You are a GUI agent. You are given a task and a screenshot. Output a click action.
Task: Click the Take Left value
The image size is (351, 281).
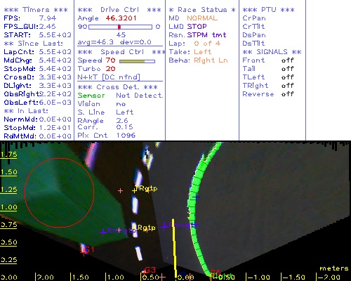[x=203, y=52]
